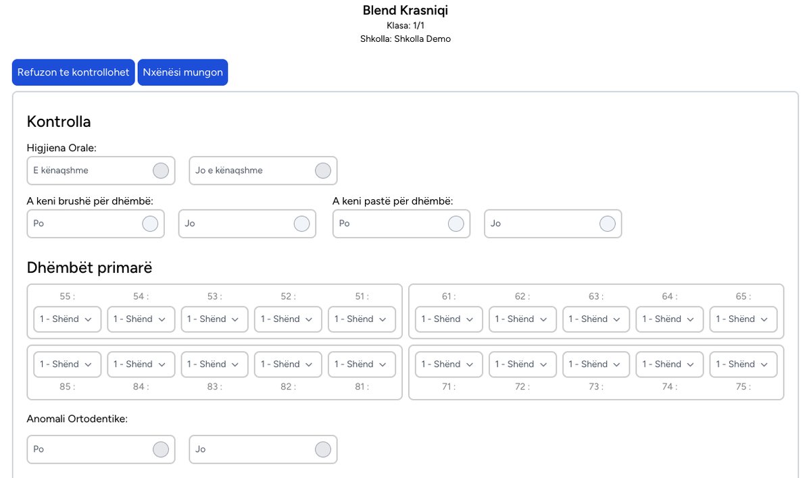Click the 'Higjiena Orale:' label
Viewport: 811px width, 478px height.
coord(62,148)
